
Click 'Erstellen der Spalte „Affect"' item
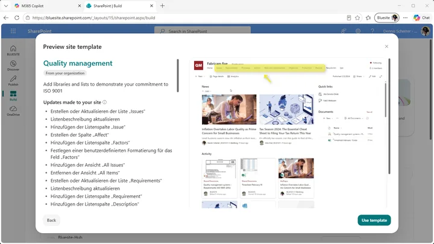click(80, 135)
